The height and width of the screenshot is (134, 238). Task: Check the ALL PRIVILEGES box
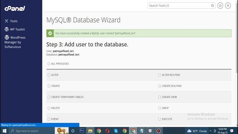pos(49,64)
